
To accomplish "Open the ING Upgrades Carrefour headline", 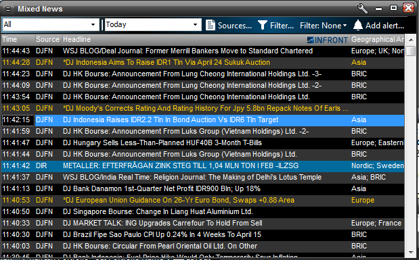I will [x=162, y=223].
